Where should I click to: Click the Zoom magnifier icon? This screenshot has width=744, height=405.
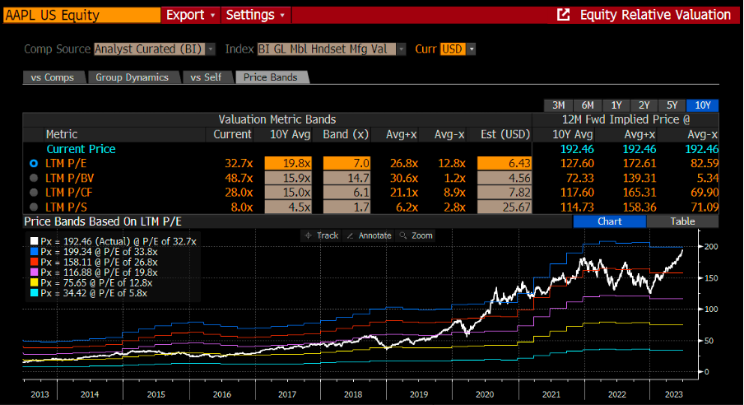(x=403, y=235)
